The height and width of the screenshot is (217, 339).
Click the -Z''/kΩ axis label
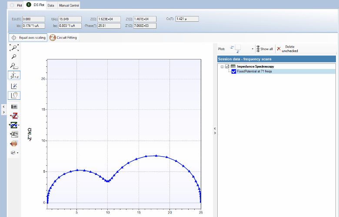(30, 135)
